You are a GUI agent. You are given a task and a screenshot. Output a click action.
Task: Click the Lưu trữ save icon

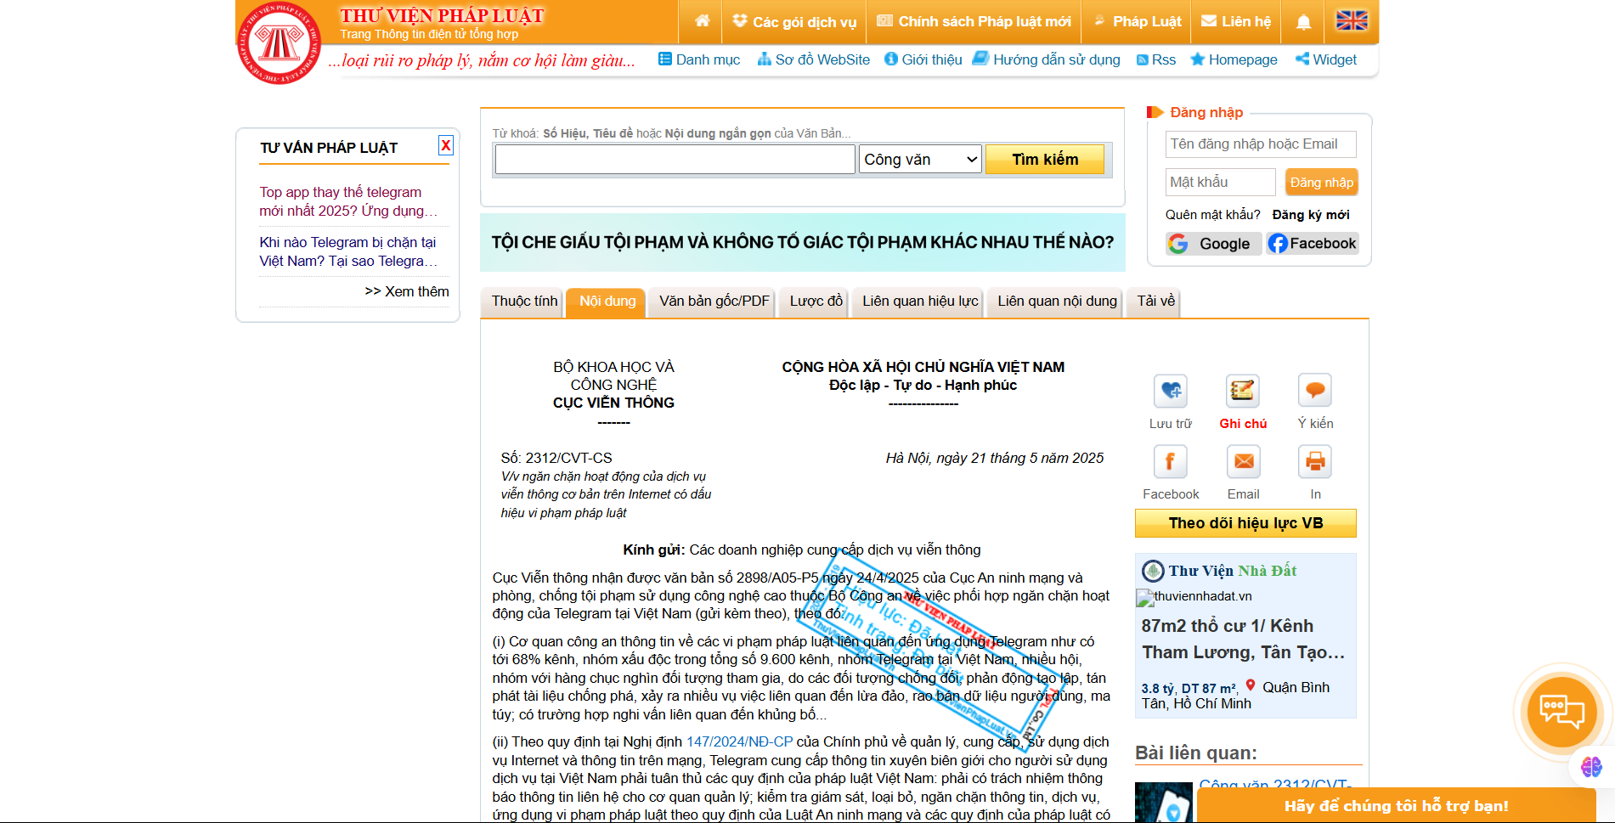(x=1170, y=391)
